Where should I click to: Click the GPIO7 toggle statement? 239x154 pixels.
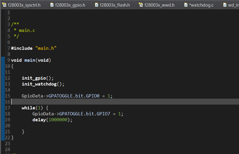coord(77,114)
